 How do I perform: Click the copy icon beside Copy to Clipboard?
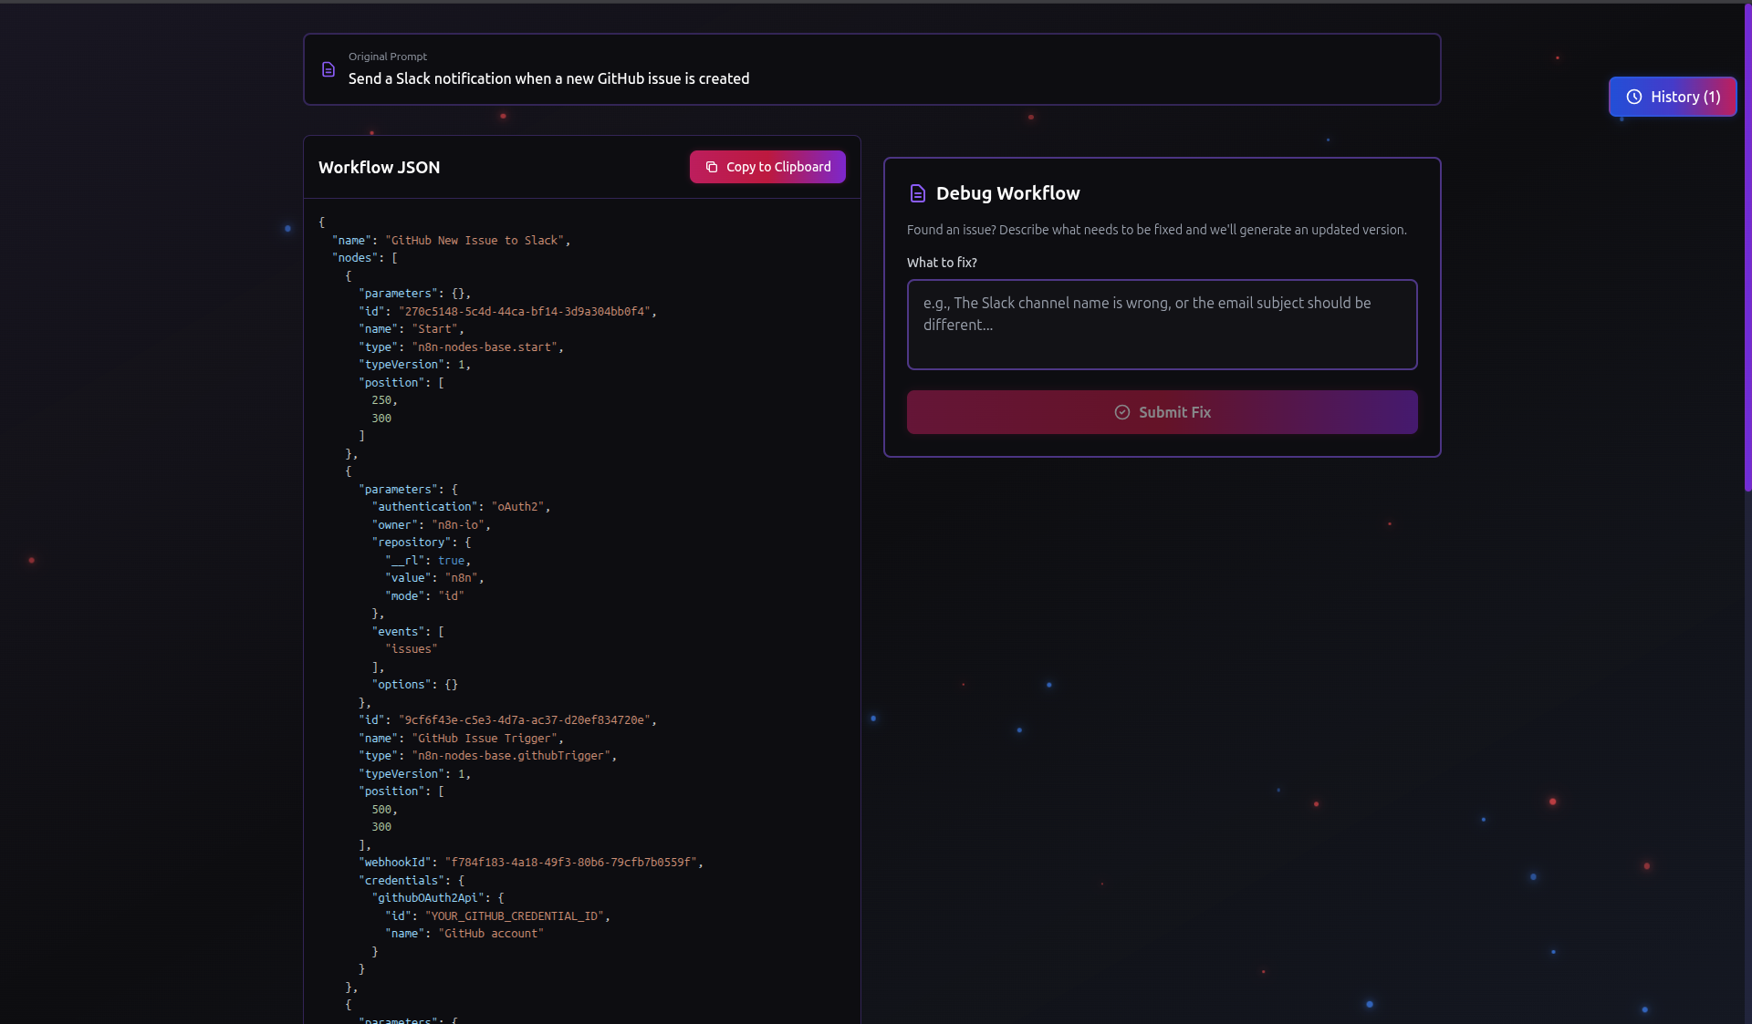pyautogui.click(x=712, y=167)
